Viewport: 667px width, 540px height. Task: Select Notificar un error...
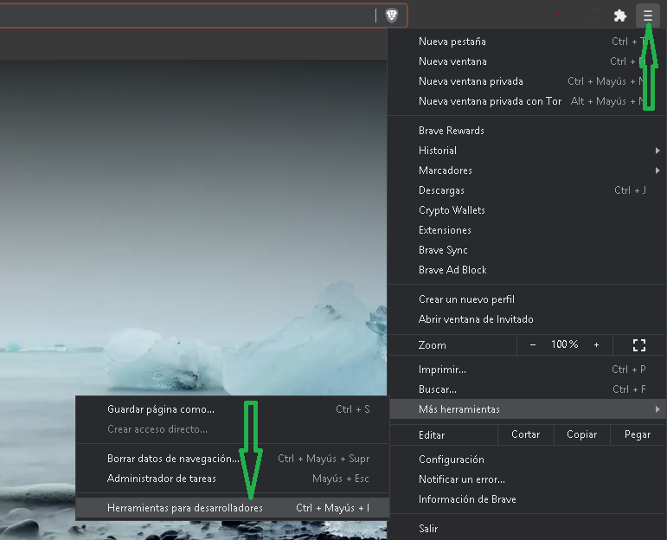click(527, 479)
